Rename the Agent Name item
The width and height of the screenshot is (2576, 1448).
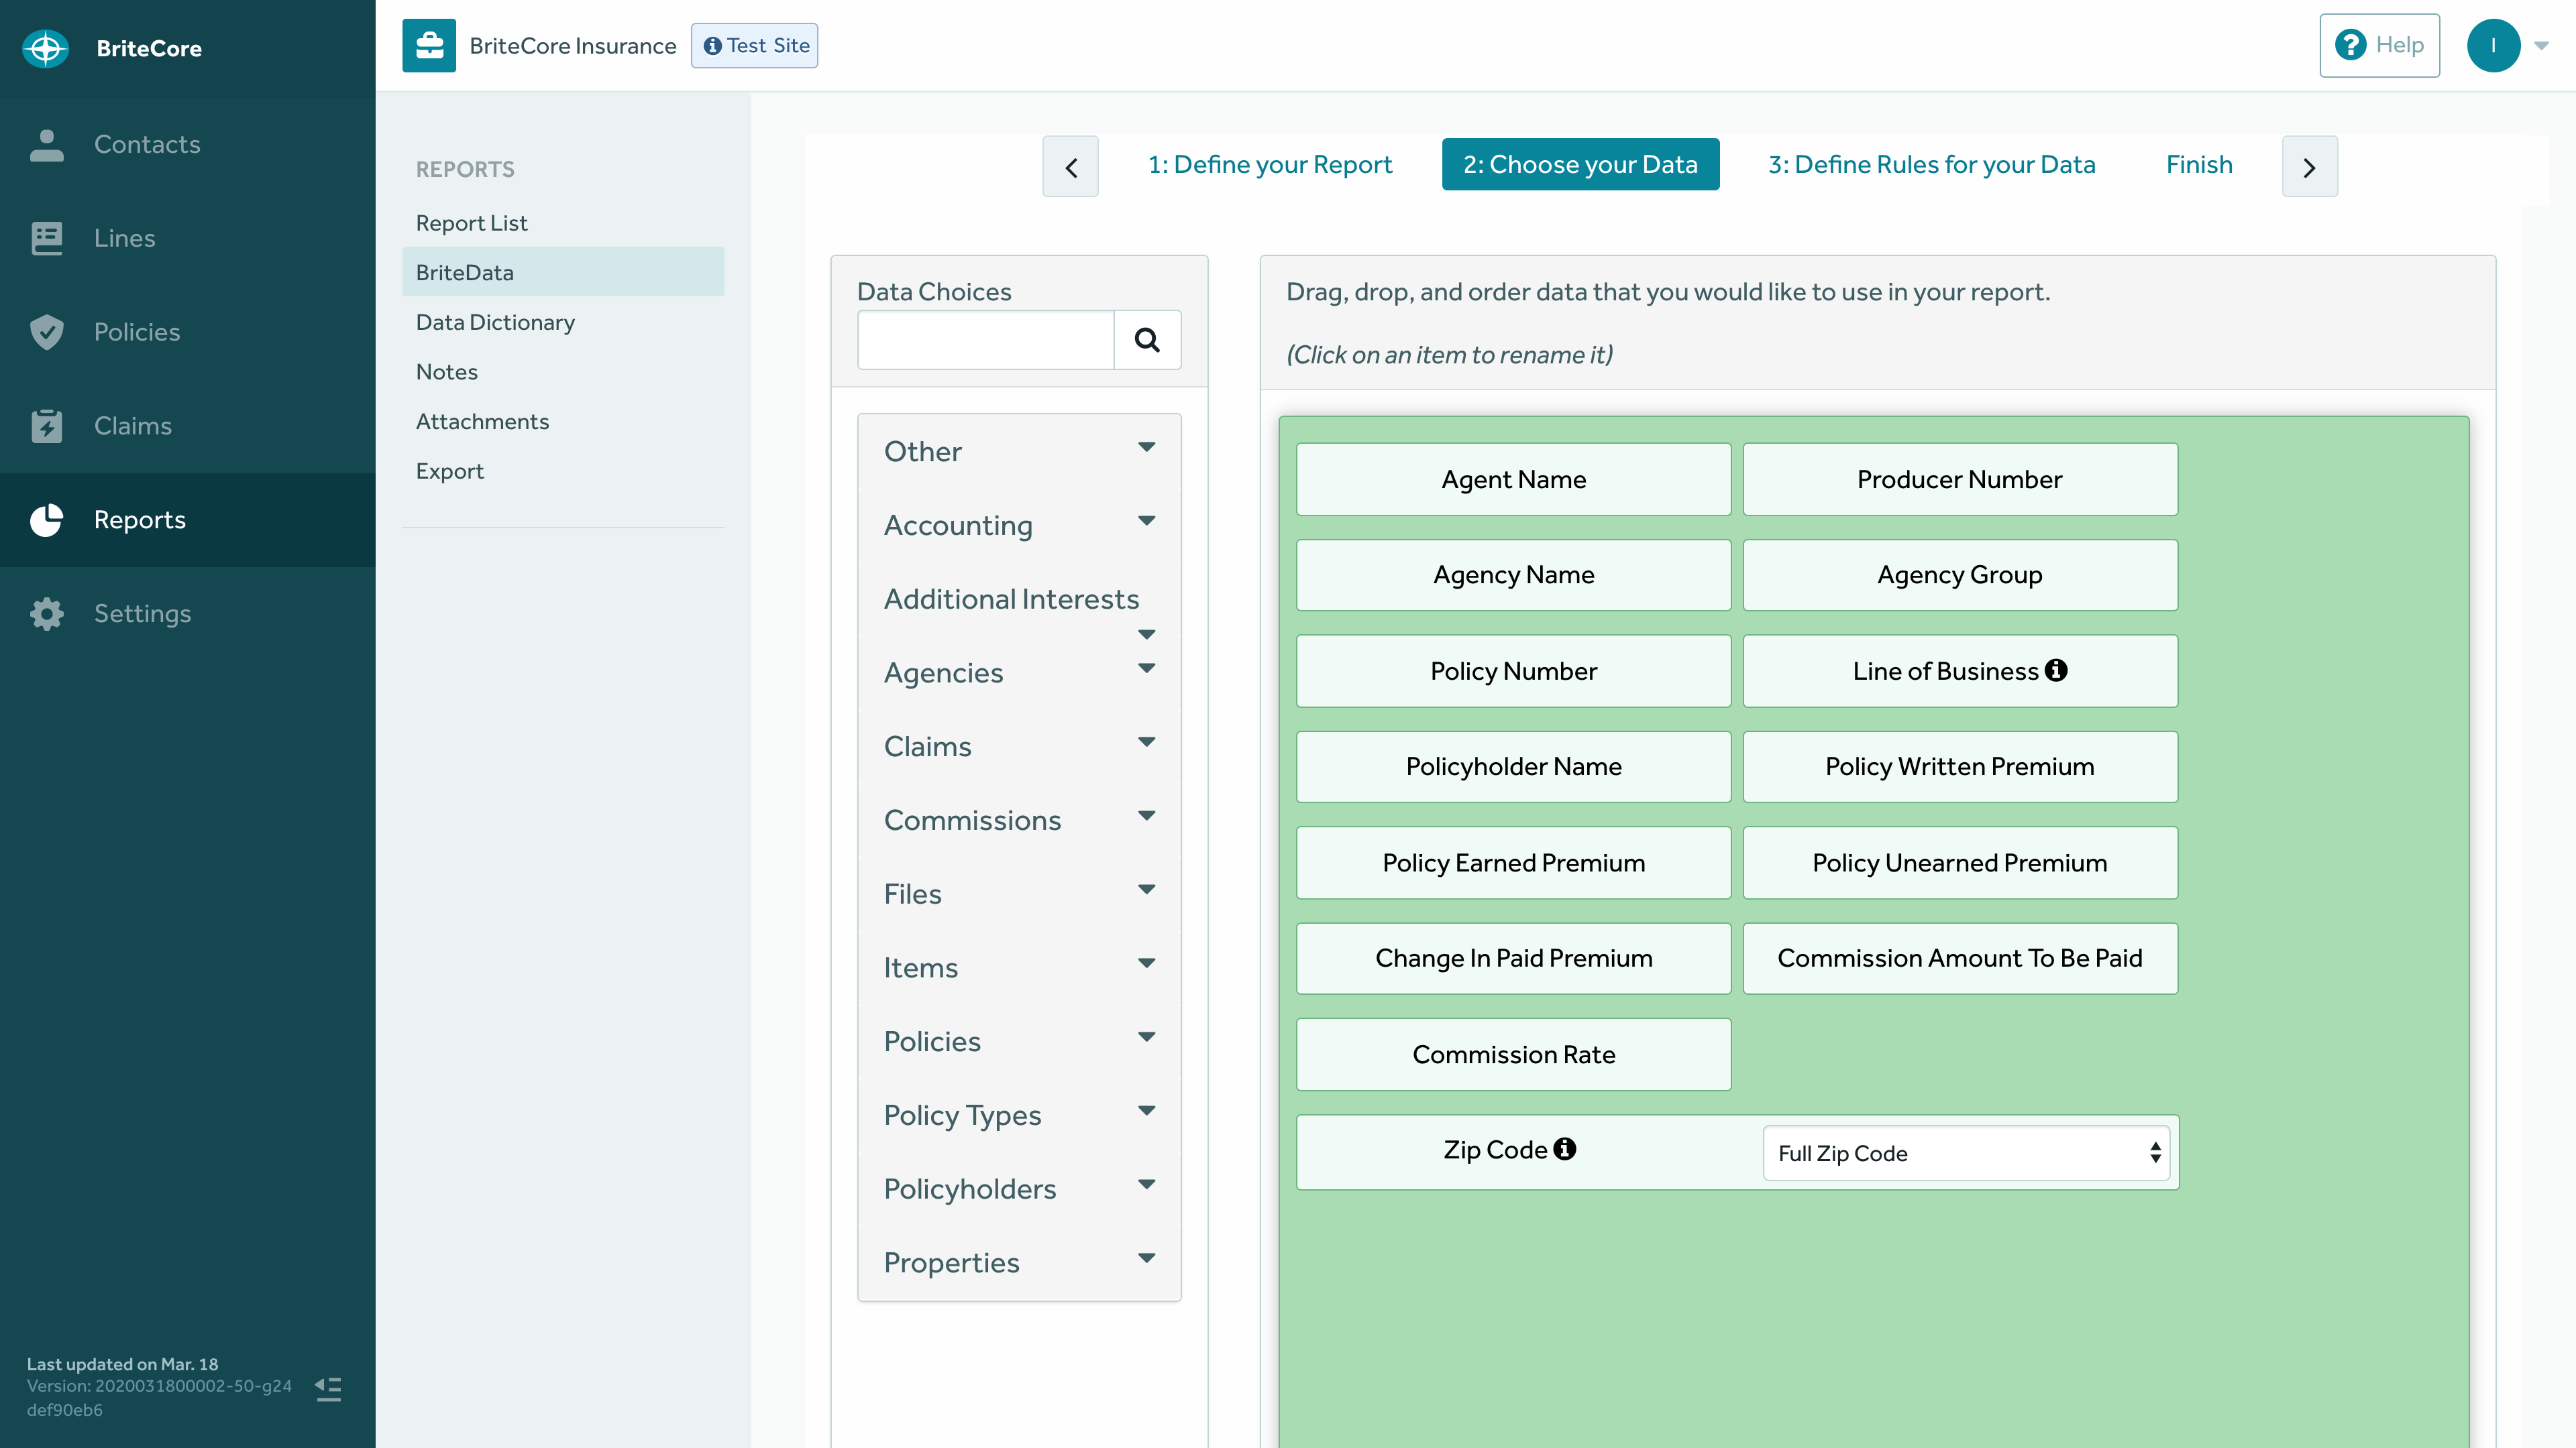tap(1513, 480)
